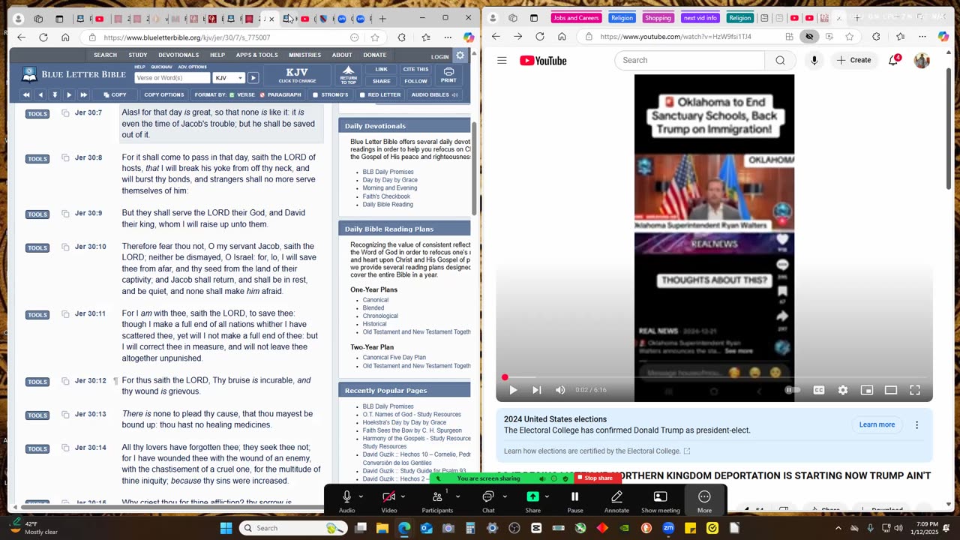Screen dimensions: 960x540
Task: Click YouTube Create button
Action: point(854,61)
